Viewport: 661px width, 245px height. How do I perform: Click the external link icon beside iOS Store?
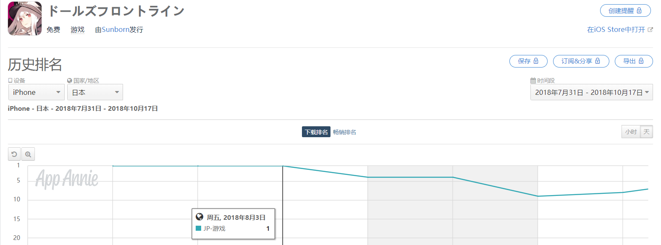[x=651, y=30]
